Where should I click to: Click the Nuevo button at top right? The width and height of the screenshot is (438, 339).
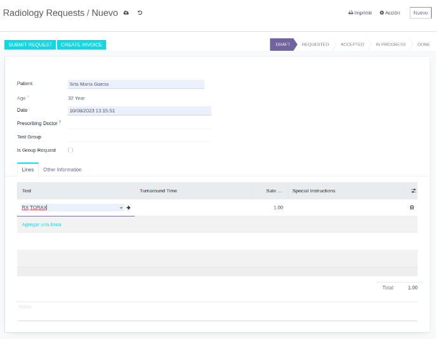(420, 13)
